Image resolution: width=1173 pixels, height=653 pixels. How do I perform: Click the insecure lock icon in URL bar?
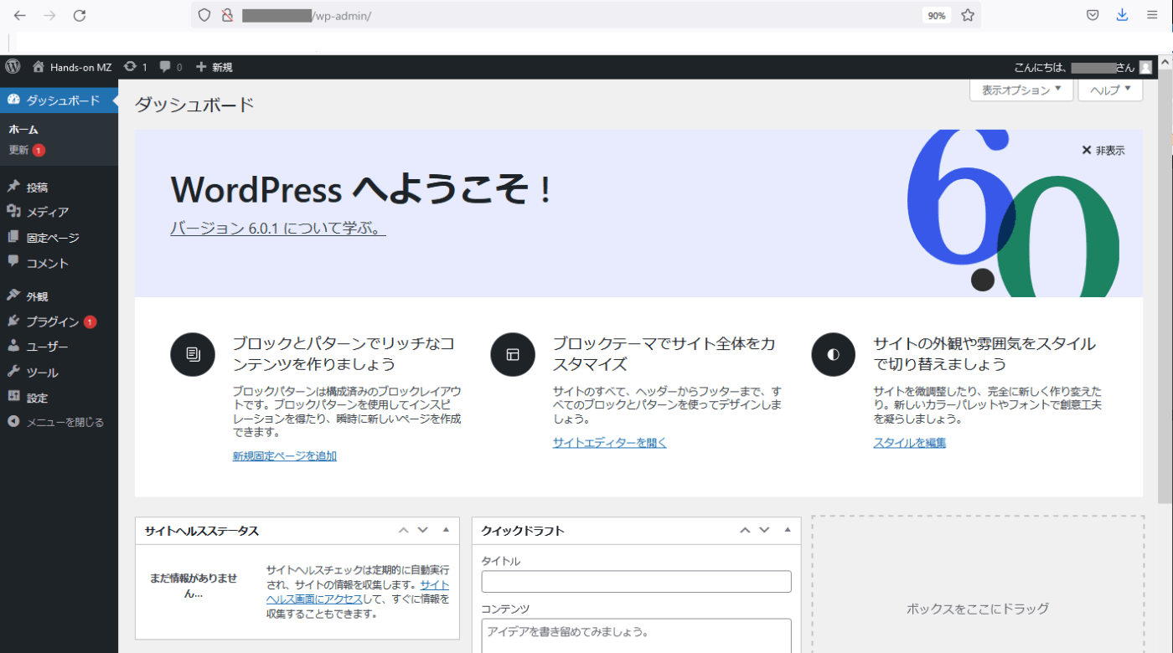coord(226,15)
